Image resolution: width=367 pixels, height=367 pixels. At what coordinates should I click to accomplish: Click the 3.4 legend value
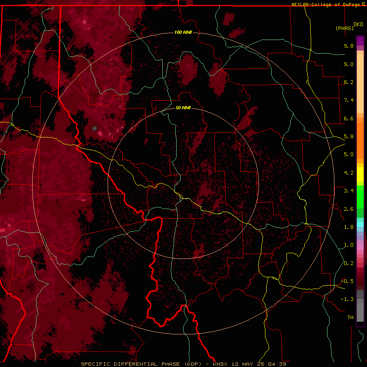349,191
